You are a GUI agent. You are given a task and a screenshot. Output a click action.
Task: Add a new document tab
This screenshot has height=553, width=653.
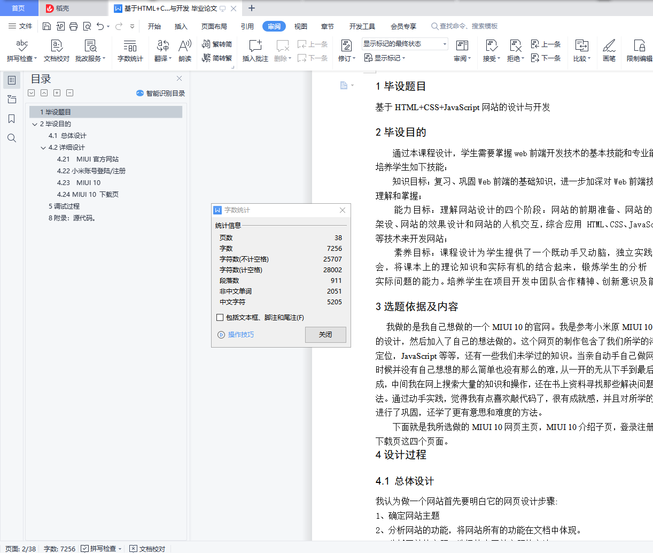coord(252,8)
